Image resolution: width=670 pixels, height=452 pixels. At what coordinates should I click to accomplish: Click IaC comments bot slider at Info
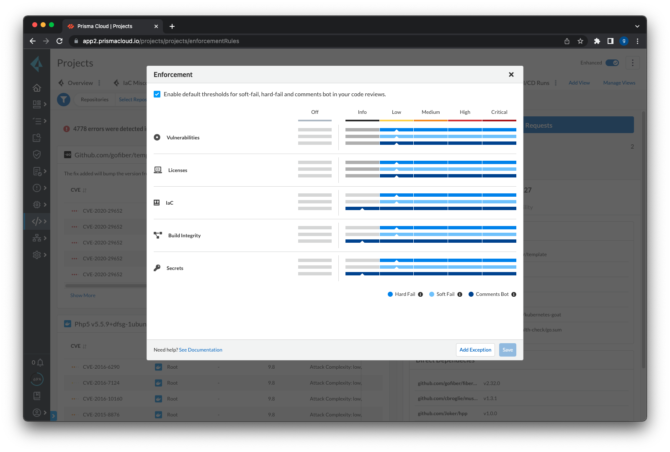click(x=362, y=208)
